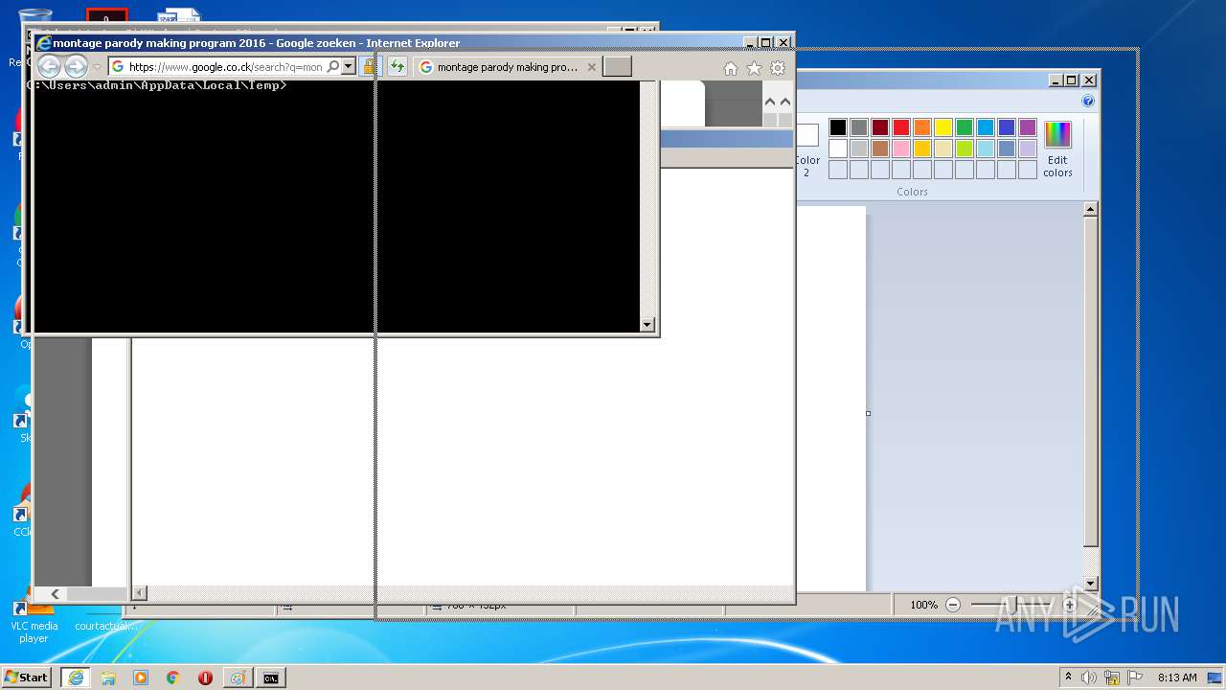Open Windows Explorer from taskbar
This screenshot has width=1226, height=690.
[x=108, y=678]
